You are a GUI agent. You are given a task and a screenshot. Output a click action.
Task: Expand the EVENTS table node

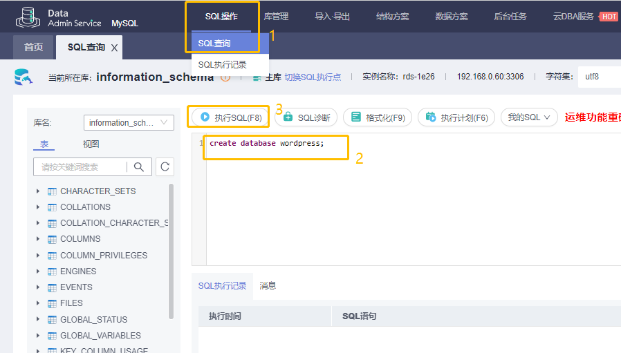click(x=38, y=287)
